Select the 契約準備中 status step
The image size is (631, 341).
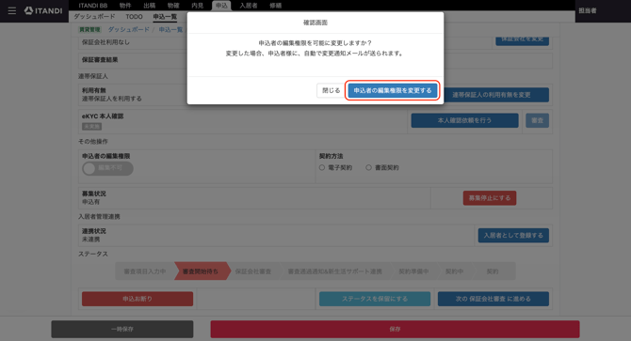[413, 271]
